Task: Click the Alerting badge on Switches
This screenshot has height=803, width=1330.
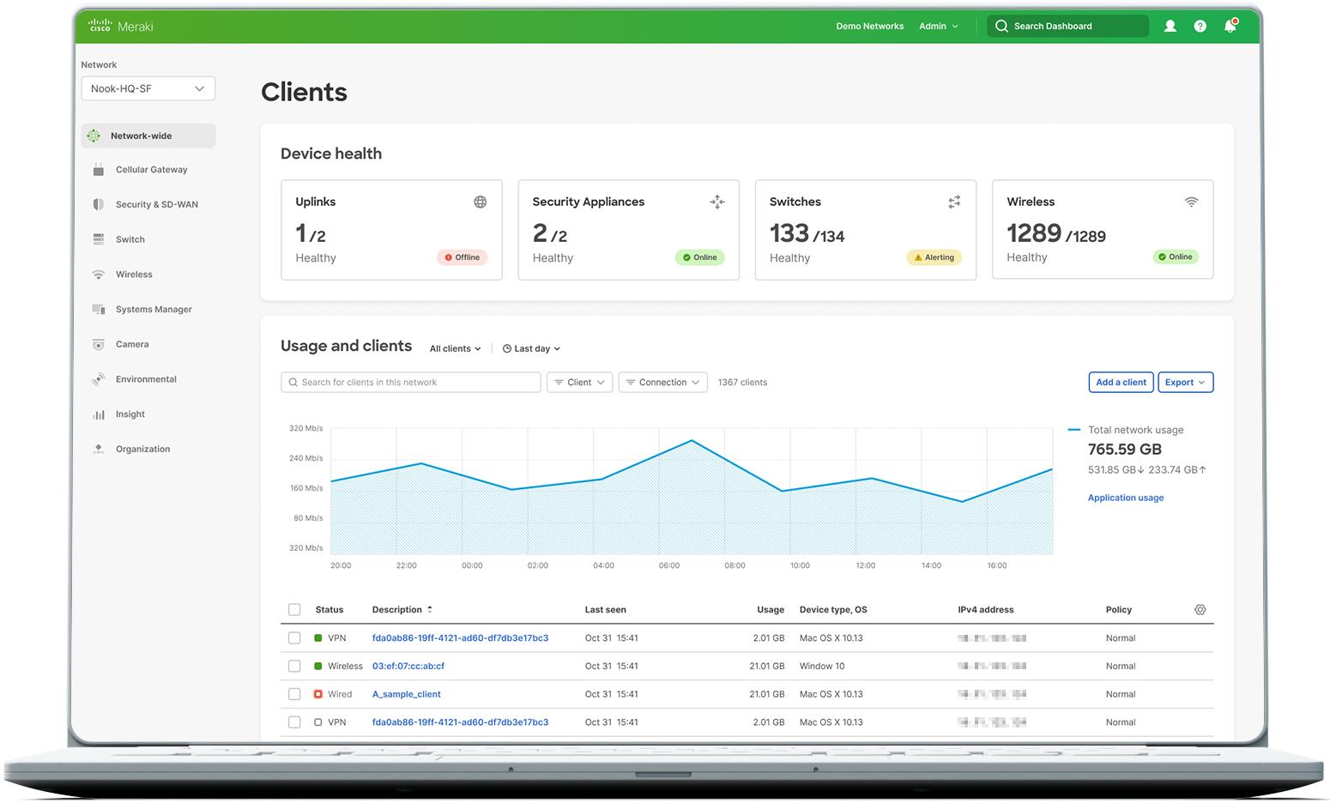Action: tap(934, 257)
